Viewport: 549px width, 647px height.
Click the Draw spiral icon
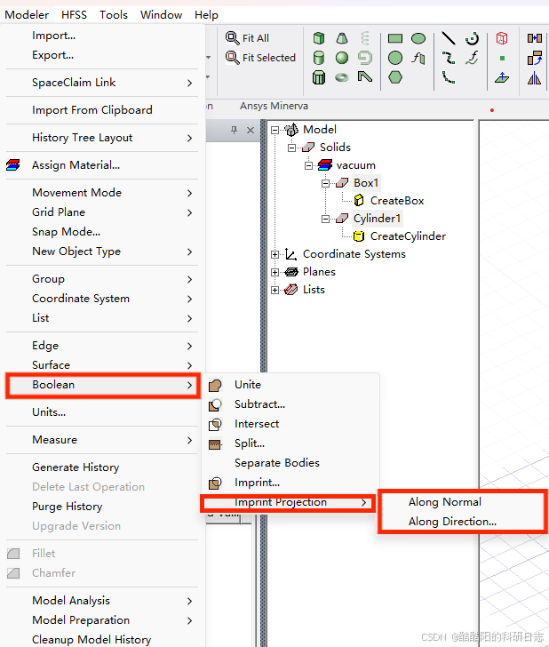364,58
